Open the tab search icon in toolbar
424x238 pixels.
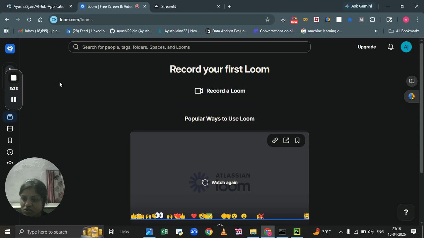[x=389, y=20]
